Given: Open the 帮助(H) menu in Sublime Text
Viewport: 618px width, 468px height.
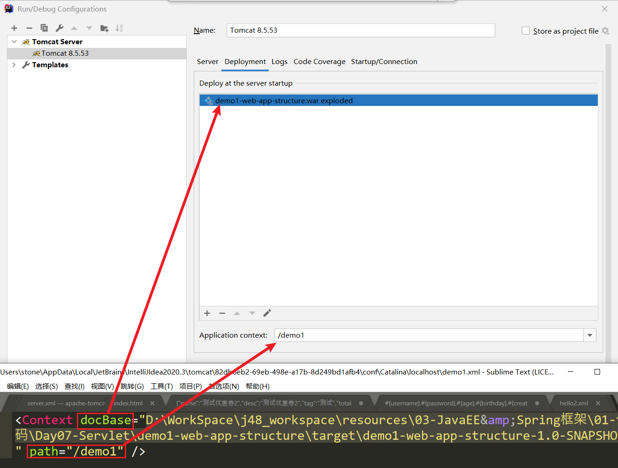Looking at the screenshot, I should [x=258, y=386].
